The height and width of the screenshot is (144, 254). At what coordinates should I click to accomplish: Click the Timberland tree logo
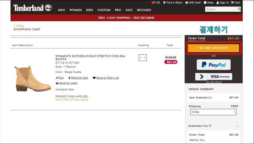[x=48, y=8]
